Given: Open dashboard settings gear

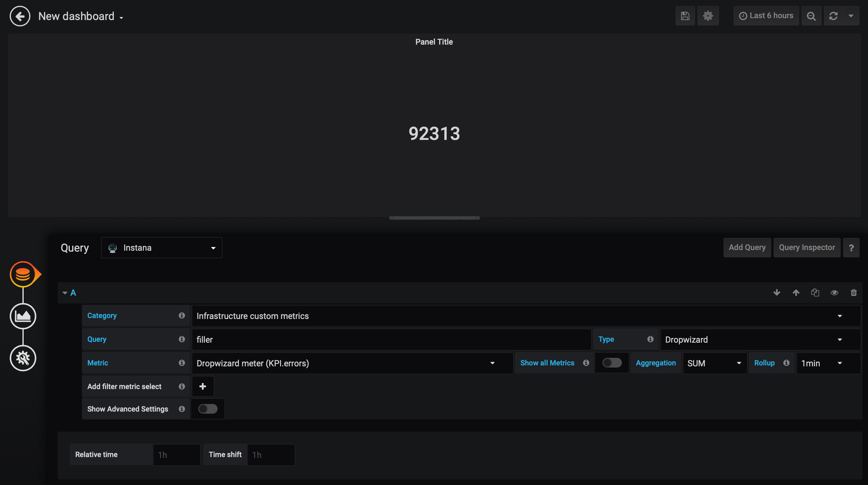Looking at the screenshot, I should click(x=708, y=16).
